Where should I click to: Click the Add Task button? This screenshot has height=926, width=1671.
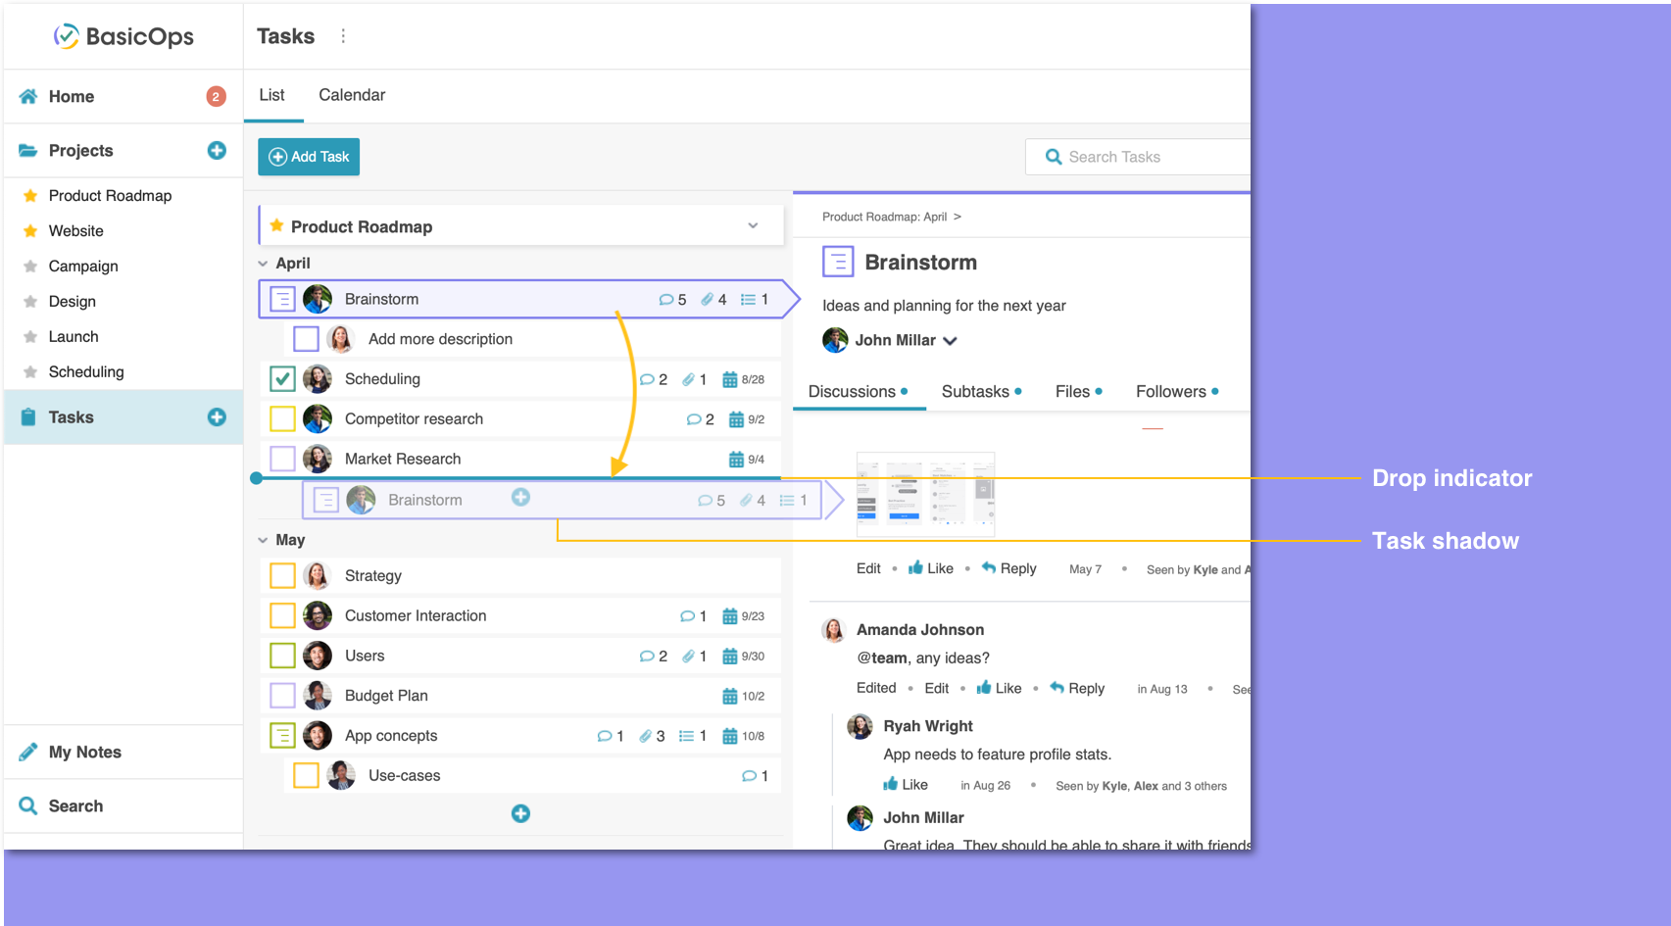point(308,156)
